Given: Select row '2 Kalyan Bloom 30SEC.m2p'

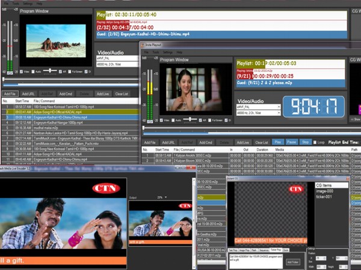Looking at the screenshot, I should pos(251,161).
